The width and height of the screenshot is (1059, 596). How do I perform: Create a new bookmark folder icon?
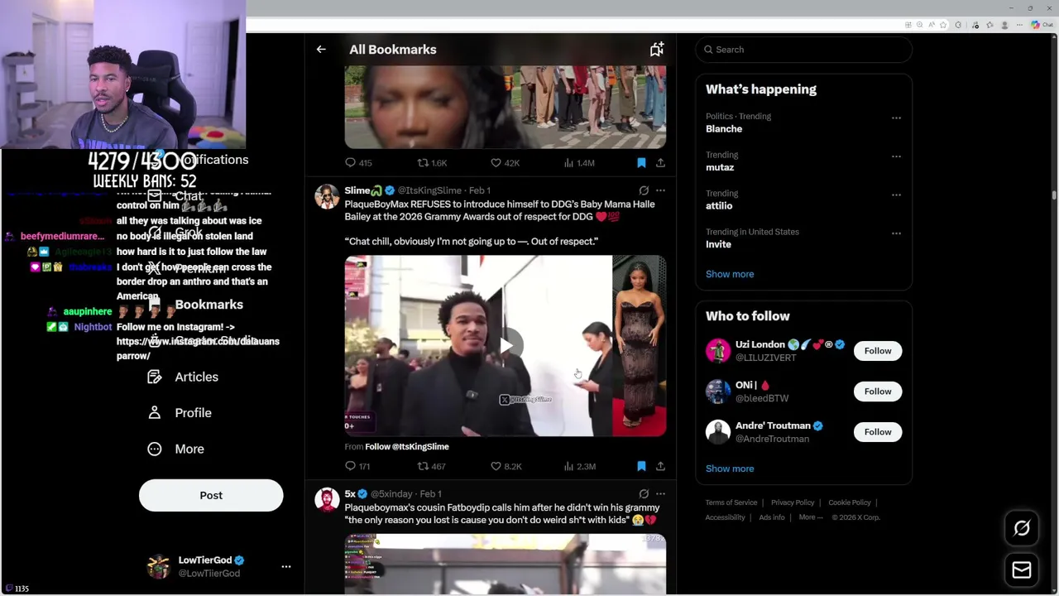click(x=657, y=50)
